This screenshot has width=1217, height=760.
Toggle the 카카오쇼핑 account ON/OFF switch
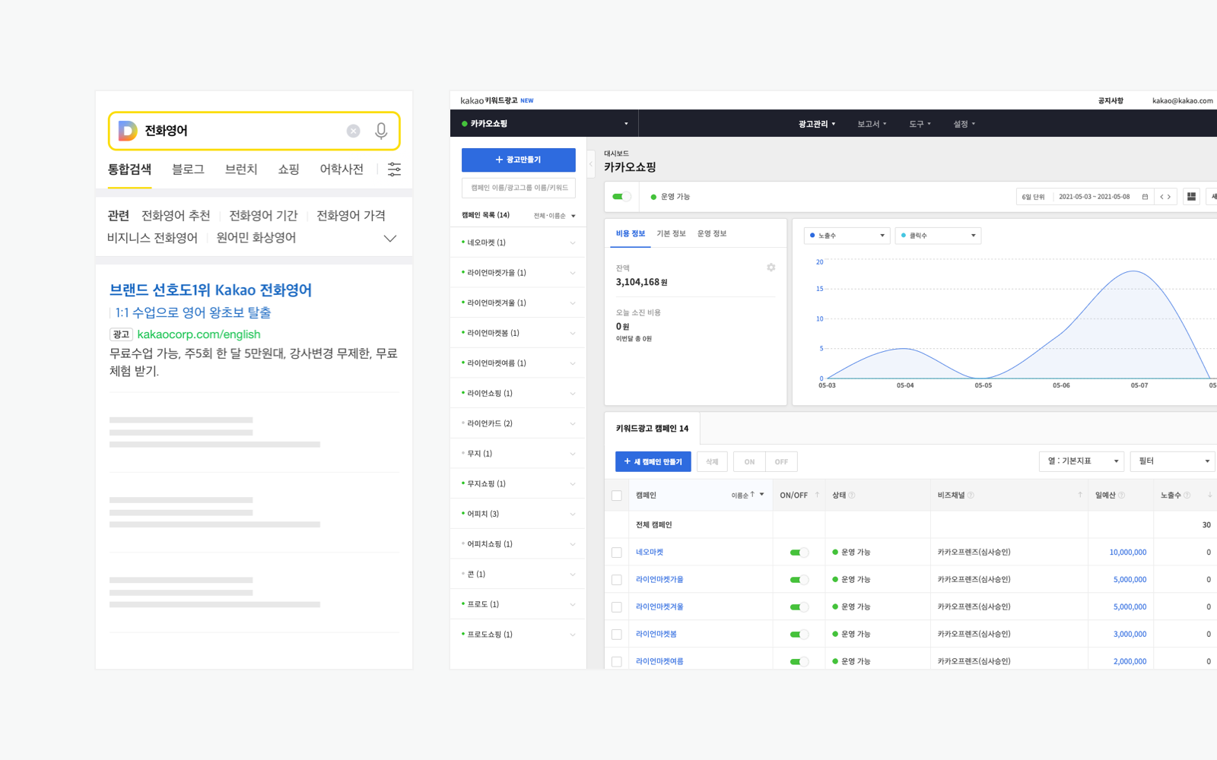point(621,197)
